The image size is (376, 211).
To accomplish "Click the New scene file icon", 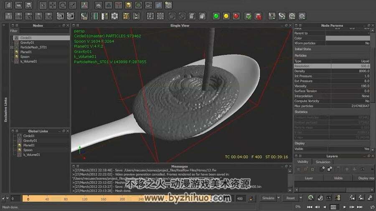I will click(x=8, y=5).
